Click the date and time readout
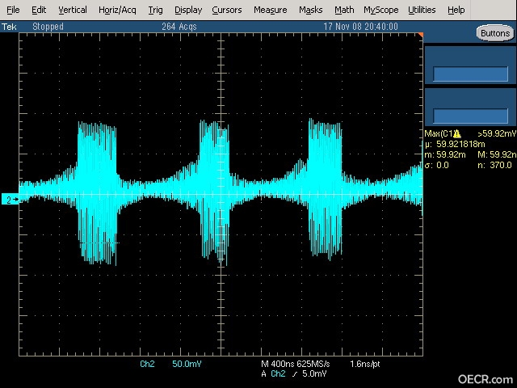517x388 pixels. click(x=360, y=27)
